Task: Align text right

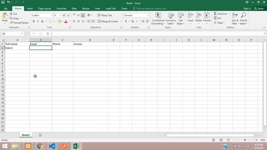Action: point(83,21)
